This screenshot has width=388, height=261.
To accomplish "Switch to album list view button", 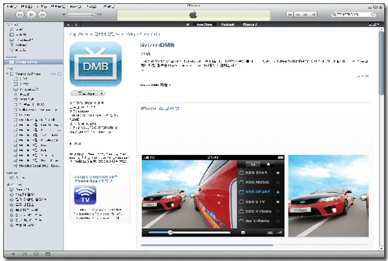I will (x=297, y=15).
